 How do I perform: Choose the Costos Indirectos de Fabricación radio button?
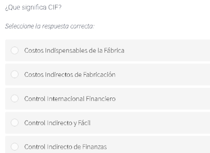pyautogui.click(x=15, y=74)
